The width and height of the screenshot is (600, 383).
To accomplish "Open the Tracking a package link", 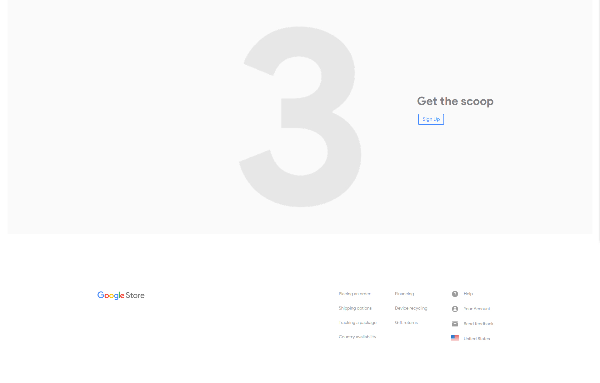I will pos(357,323).
